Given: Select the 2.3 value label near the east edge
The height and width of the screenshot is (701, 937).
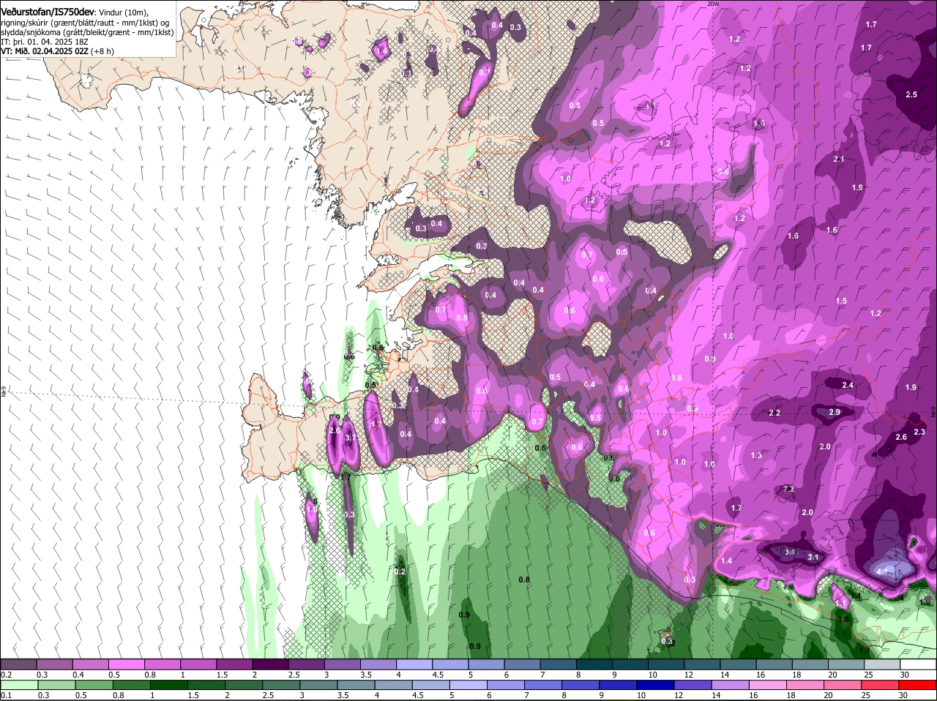Looking at the screenshot, I should pos(921,432).
